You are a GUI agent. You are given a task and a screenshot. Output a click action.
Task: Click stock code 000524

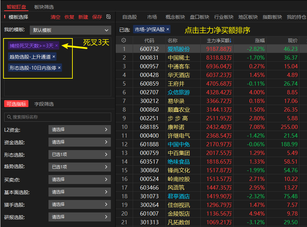[x=149, y=179]
